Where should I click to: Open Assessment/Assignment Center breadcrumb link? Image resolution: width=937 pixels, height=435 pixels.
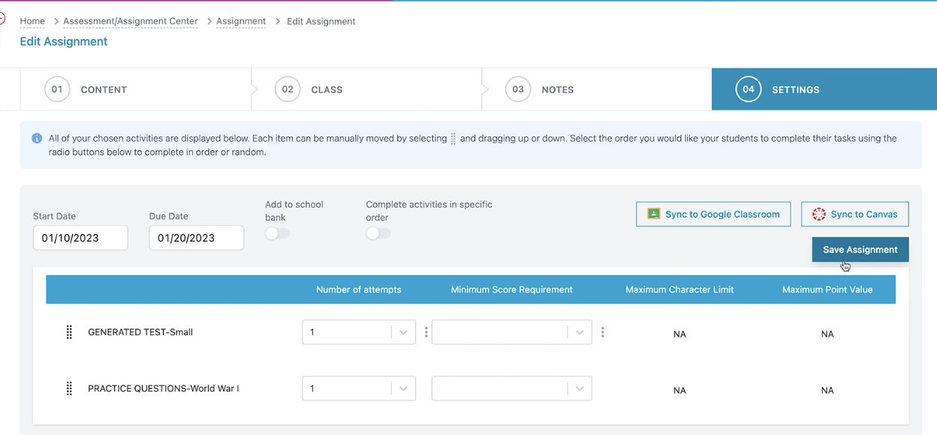pyautogui.click(x=131, y=21)
